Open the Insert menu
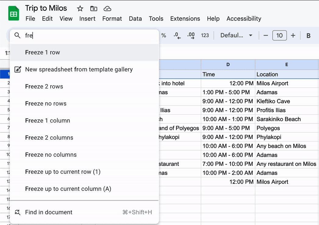 pos(87,19)
